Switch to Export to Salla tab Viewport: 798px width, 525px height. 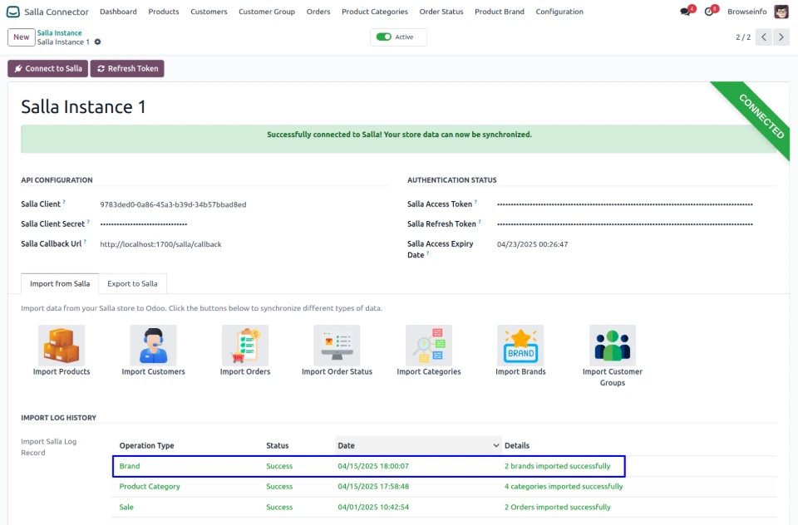[132, 284]
